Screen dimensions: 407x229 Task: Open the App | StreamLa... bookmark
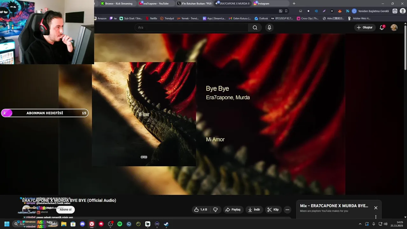tap(214, 18)
